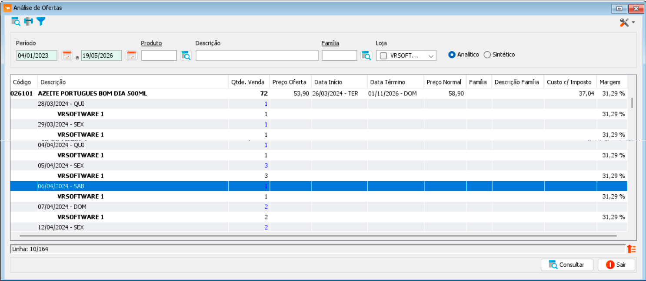Click the Descrição text input field

tap(257, 56)
